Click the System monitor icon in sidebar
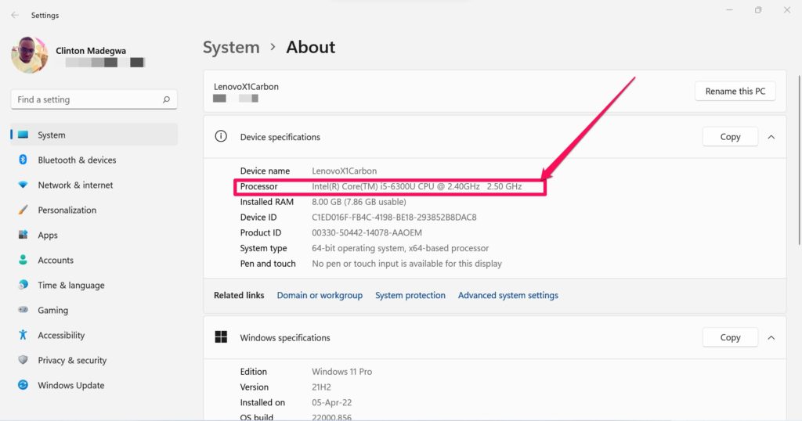 [x=23, y=135]
